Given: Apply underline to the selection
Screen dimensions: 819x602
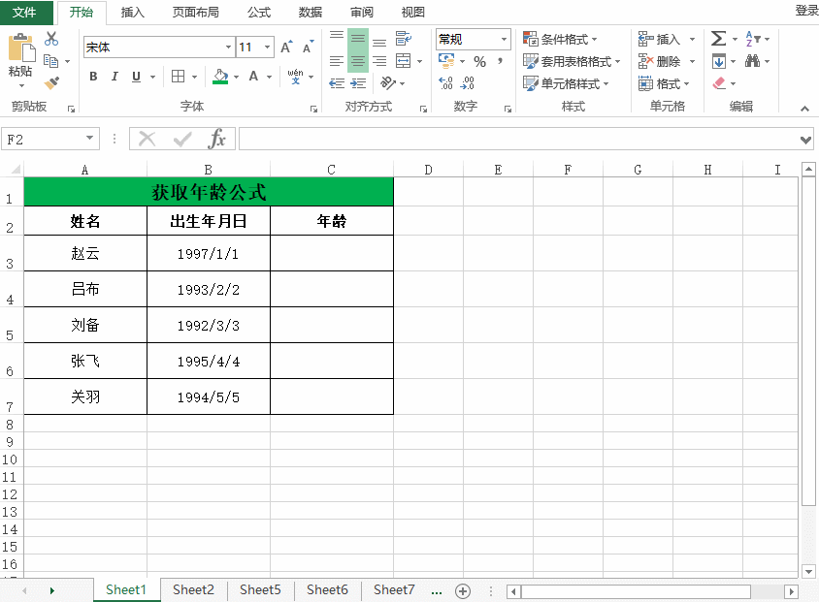Looking at the screenshot, I should coord(136,76).
